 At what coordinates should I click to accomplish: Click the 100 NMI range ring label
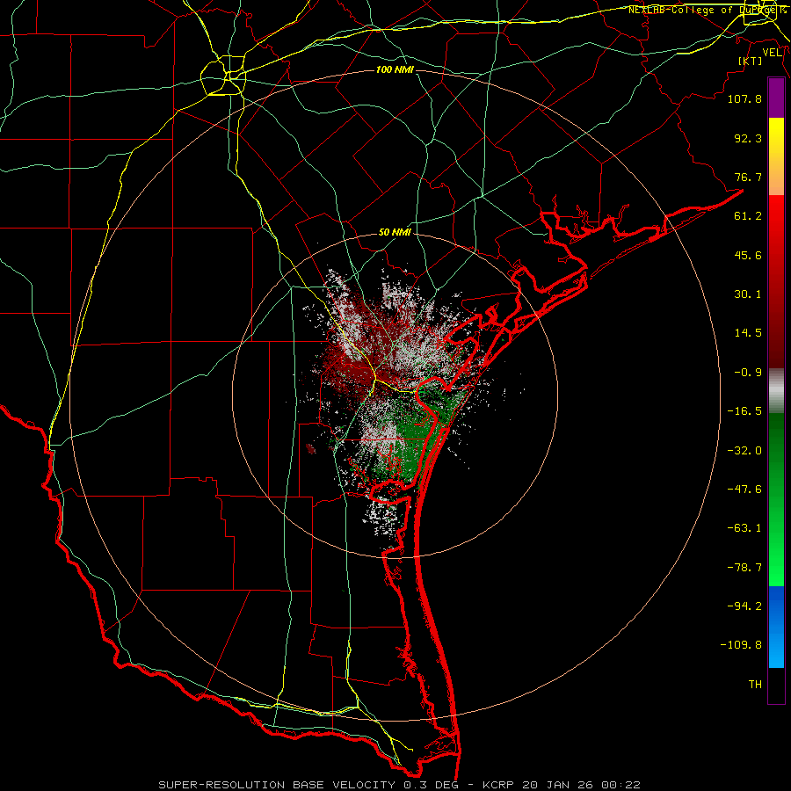point(395,69)
